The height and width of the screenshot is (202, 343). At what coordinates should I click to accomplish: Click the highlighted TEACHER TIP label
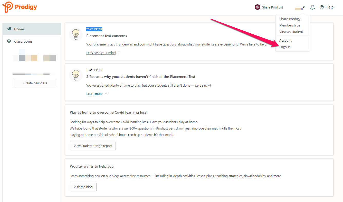94,29
